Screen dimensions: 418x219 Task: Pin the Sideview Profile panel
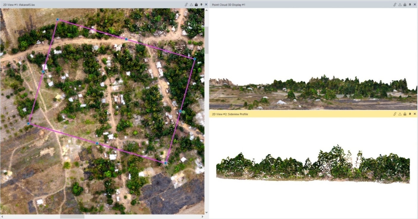[x=410, y=114]
